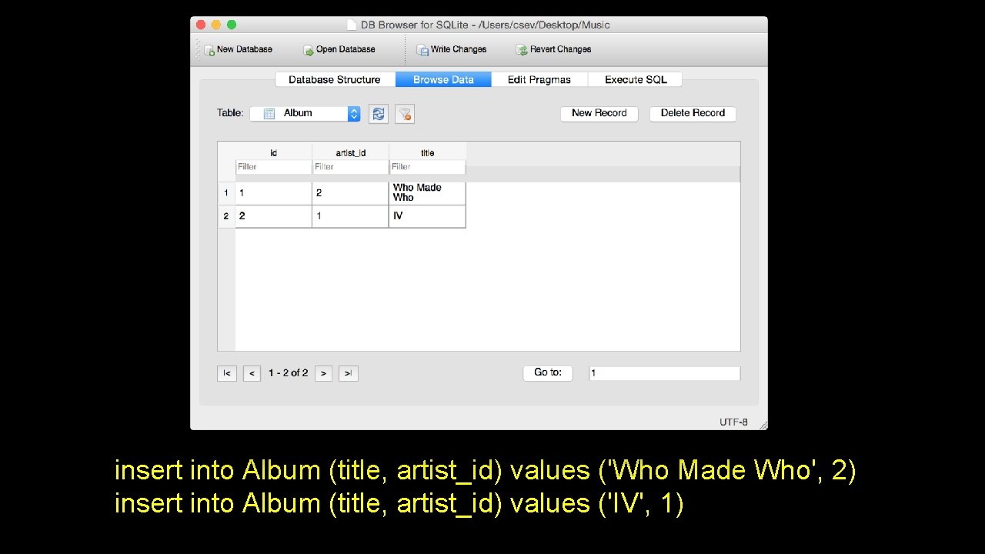The width and height of the screenshot is (985, 554).
Task: Open the Edit Pragmas tab
Action: 539,79
